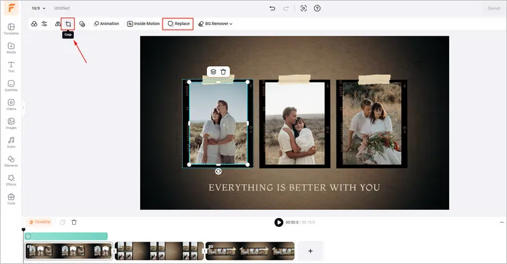Click the 00:00.0 current time display
This screenshot has height=264, width=507.
tap(292, 222)
